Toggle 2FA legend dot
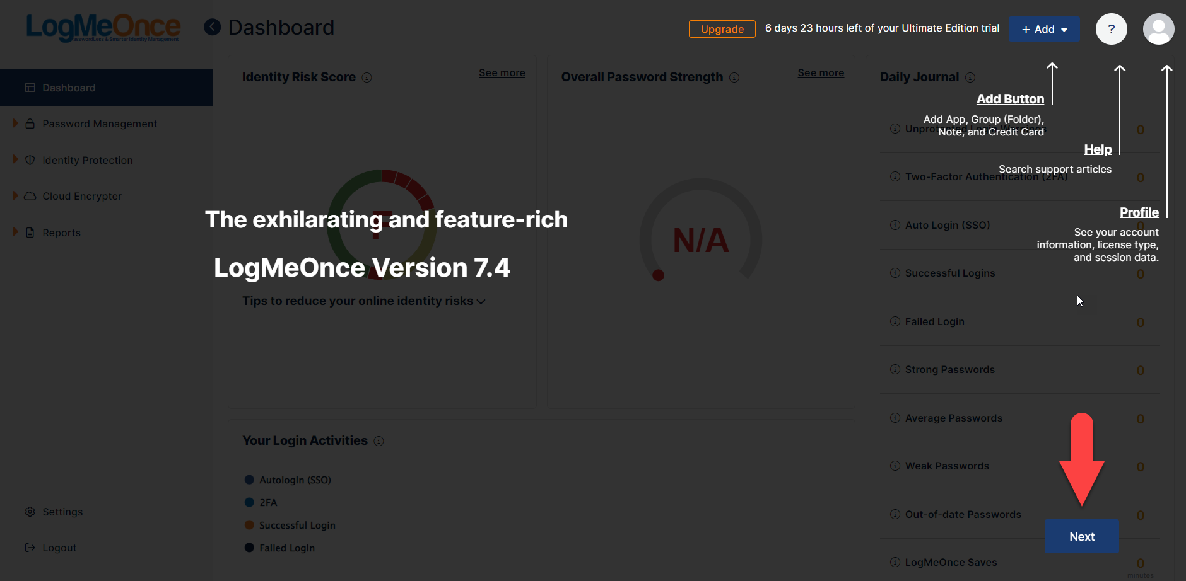Image resolution: width=1186 pixels, height=581 pixels. click(x=249, y=502)
